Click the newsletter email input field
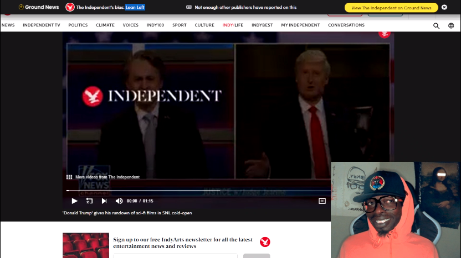The image size is (461, 258). 175,256
